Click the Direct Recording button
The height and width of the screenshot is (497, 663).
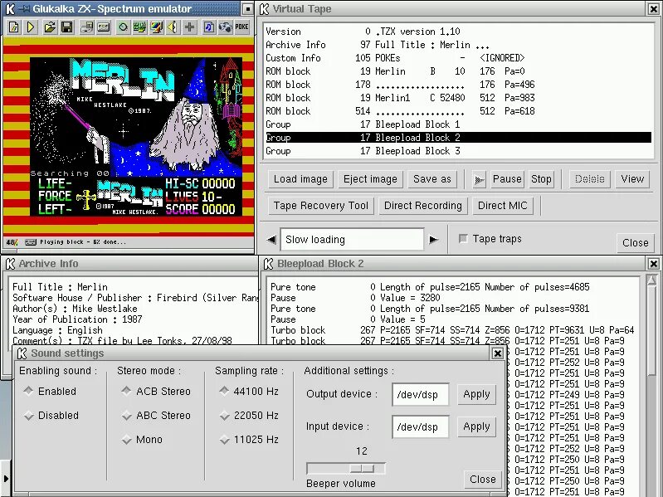[x=423, y=206]
